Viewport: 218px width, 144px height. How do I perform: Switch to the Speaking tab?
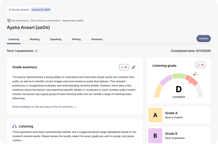point(56,39)
